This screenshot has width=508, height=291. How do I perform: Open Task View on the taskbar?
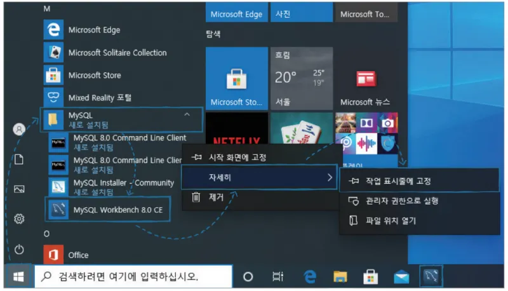pos(278,277)
